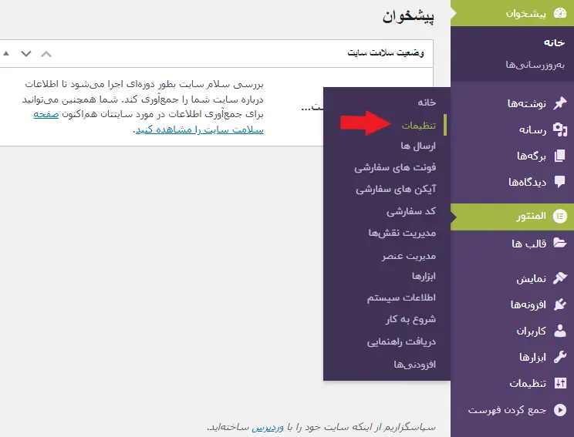The width and height of the screenshot is (574, 437).
Task: Click the Settings sliders icon
Action: pyautogui.click(x=559, y=383)
